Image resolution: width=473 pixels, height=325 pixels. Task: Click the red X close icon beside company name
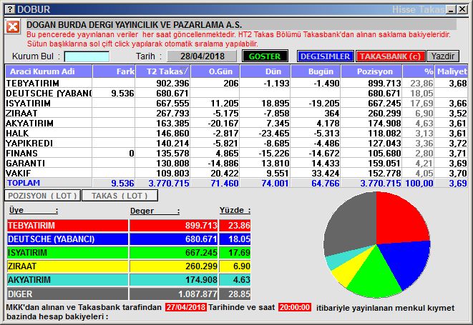coord(13,27)
